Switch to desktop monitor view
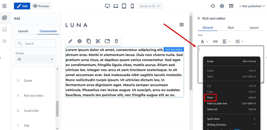Screen dimensions: 267x130 [107, 6]
